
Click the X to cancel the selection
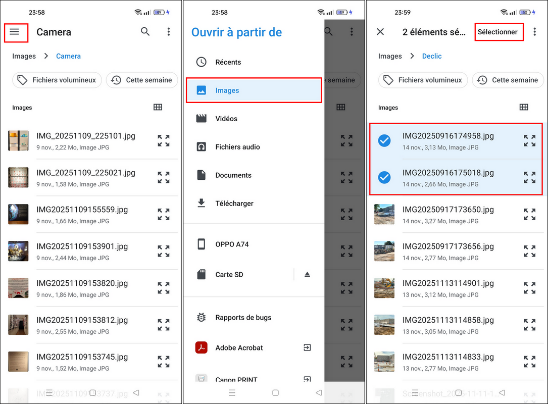pos(380,32)
